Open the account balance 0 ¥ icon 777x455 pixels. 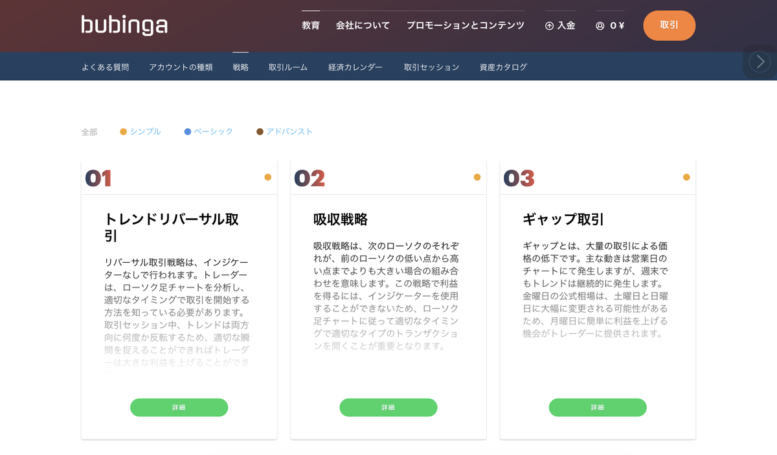(600, 26)
